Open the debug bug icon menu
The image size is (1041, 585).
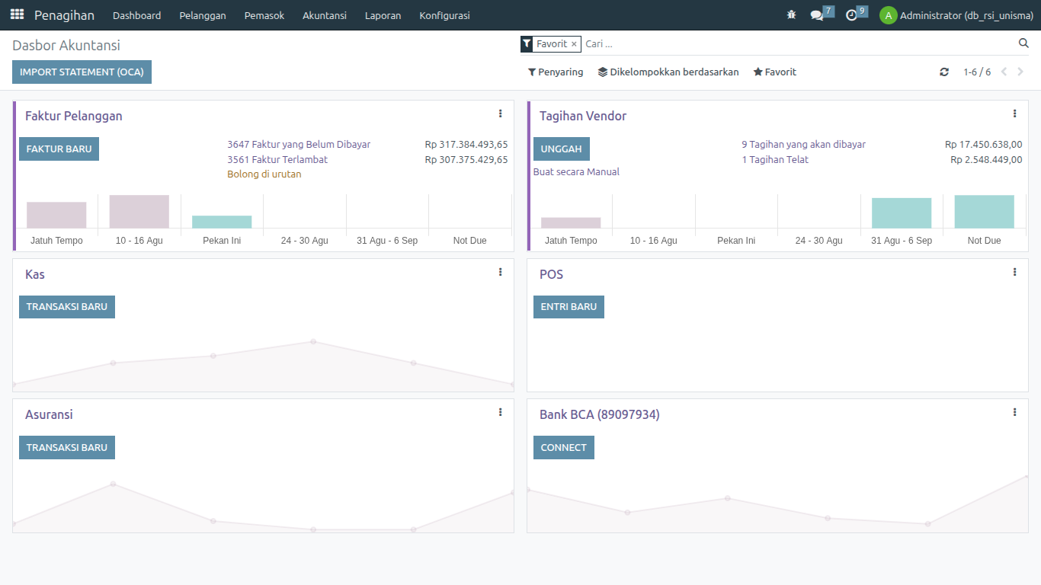click(x=791, y=15)
